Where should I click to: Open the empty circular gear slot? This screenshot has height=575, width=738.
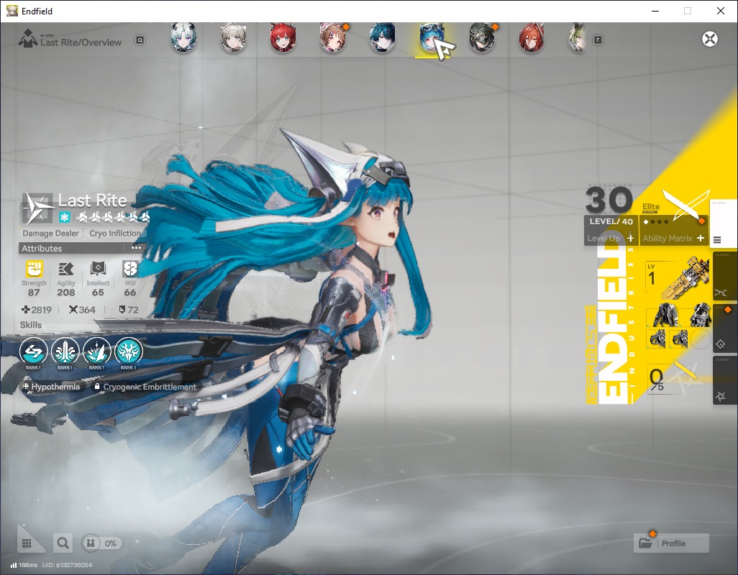coord(701,339)
